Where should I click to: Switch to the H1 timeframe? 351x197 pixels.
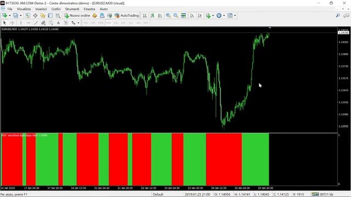point(116,23)
